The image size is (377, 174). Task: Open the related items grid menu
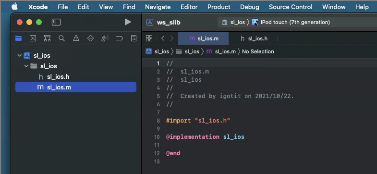pos(149,38)
